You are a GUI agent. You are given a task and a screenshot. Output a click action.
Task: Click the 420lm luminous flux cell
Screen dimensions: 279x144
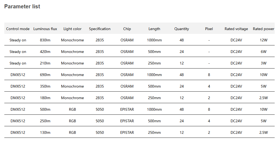click(45, 52)
